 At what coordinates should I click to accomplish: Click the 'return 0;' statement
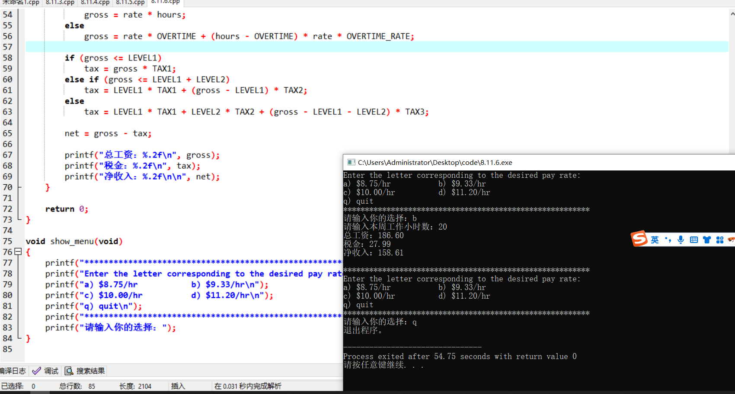pos(67,209)
